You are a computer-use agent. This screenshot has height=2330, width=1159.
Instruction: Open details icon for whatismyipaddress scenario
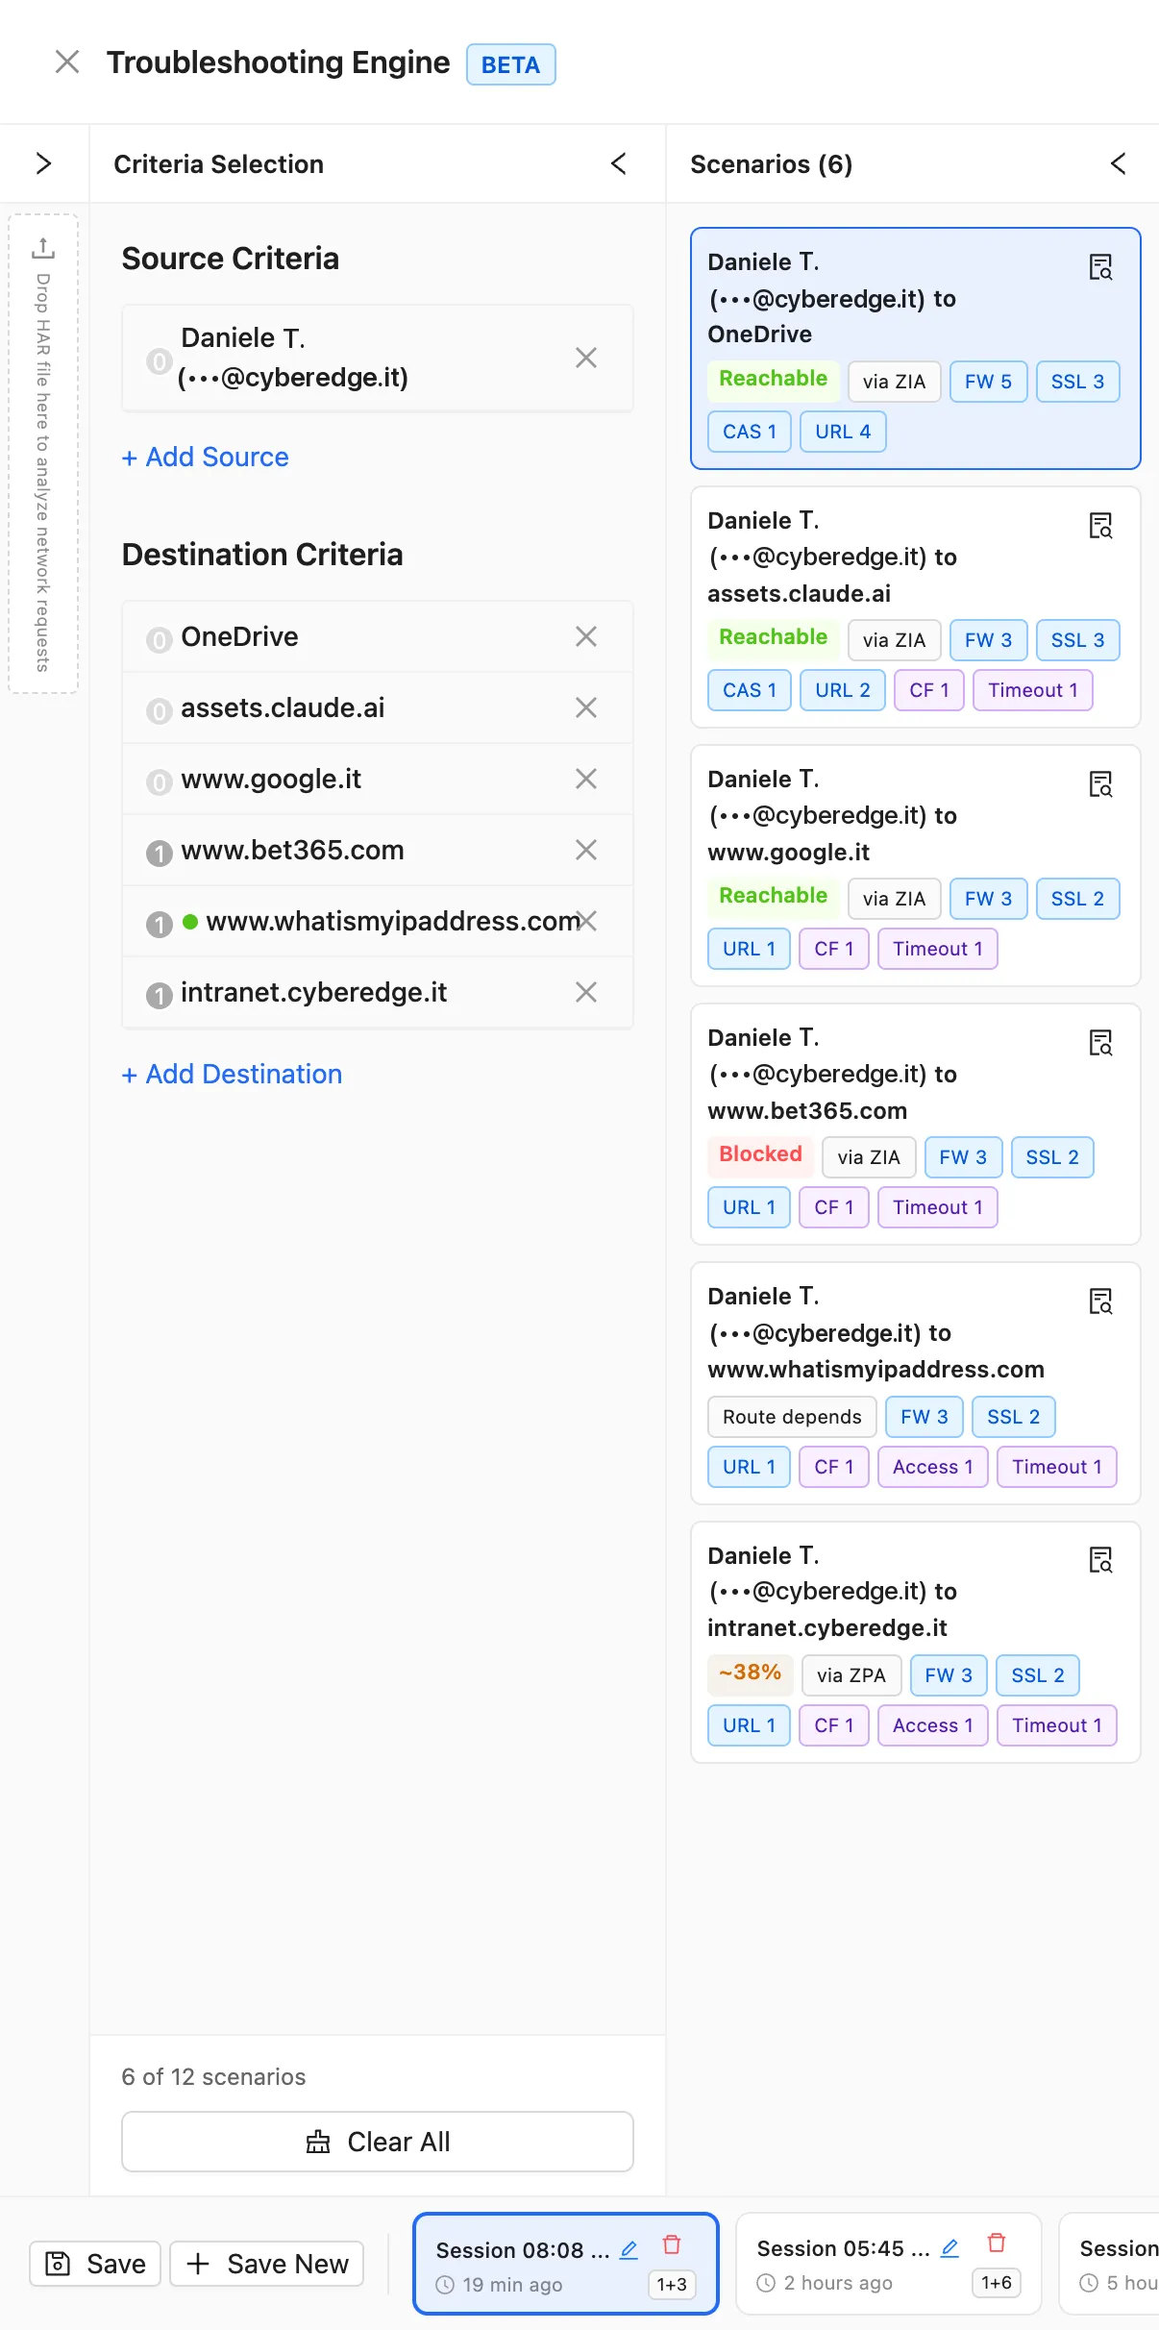pyautogui.click(x=1100, y=1301)
